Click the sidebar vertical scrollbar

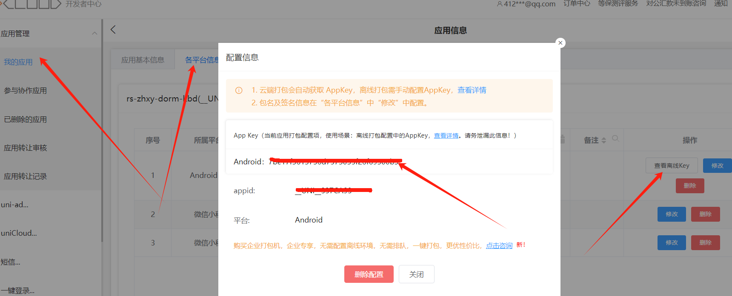tap(102, 131)
